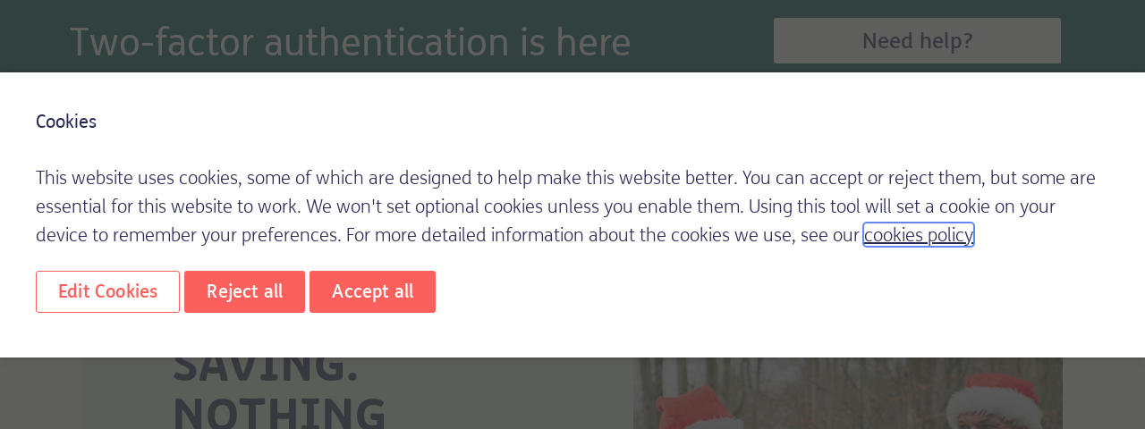Image resolution: width=1145 pixels, height=429 pixels.
Task: Click the Two-factor authentication is here heading
Action: [351, 41]
